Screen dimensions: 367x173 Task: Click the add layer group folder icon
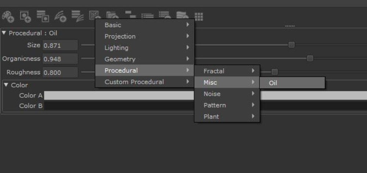112,15
